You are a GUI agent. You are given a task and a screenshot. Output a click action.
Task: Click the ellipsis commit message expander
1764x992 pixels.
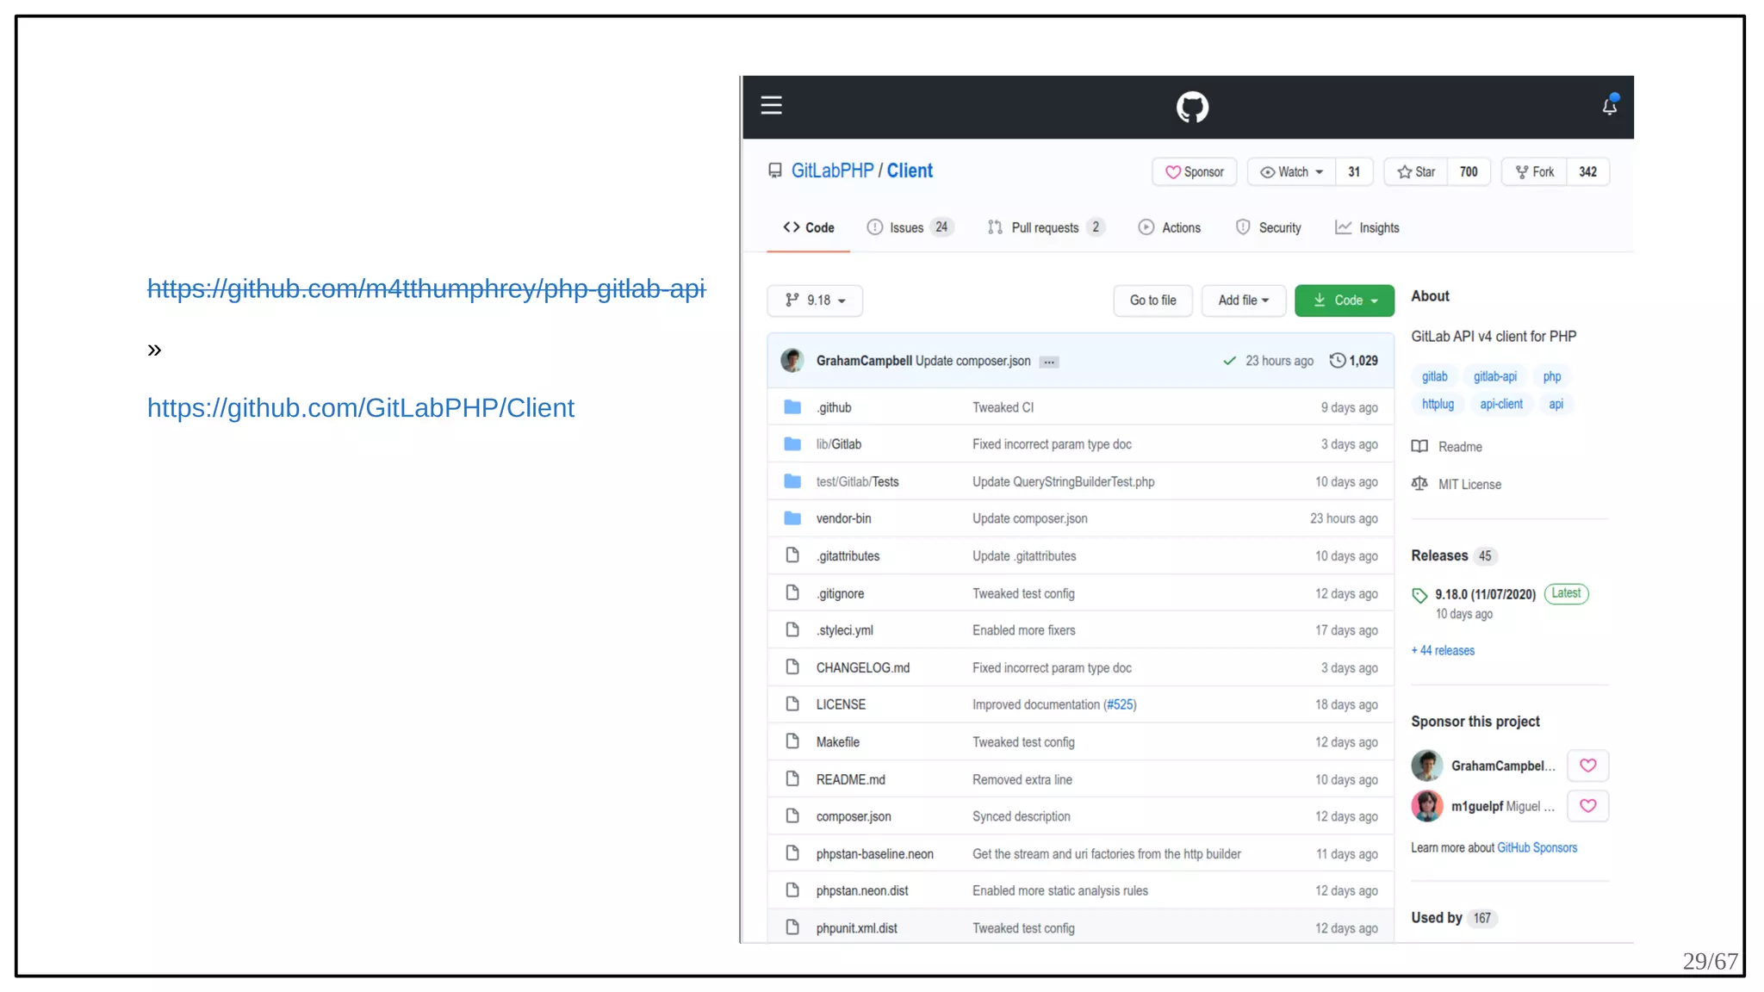(1049, 362)
